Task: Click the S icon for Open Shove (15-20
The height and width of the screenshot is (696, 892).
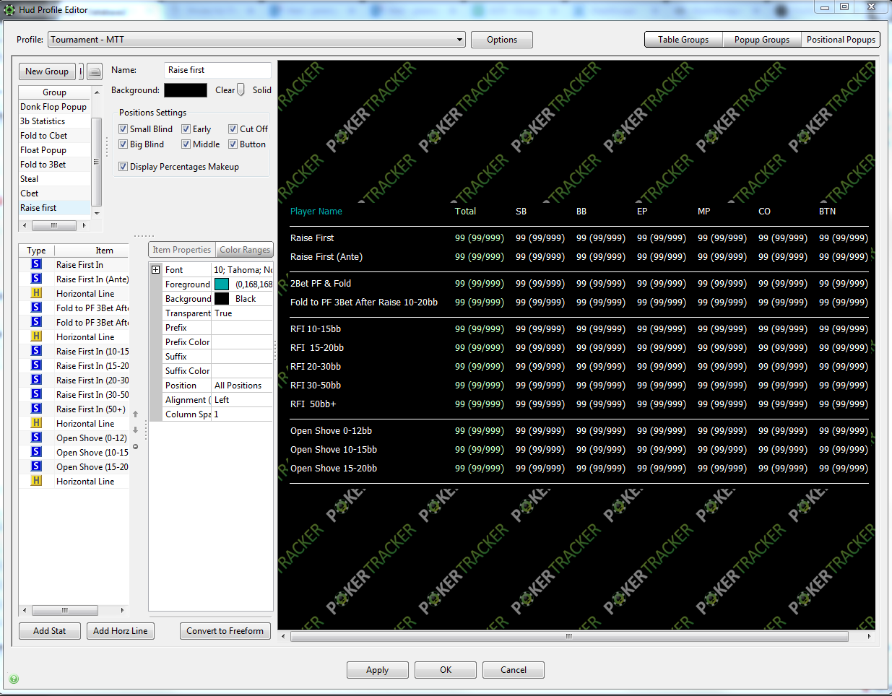Action: click(36, 466)
